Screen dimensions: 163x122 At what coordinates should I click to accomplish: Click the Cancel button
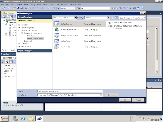(x=138, y=100)
